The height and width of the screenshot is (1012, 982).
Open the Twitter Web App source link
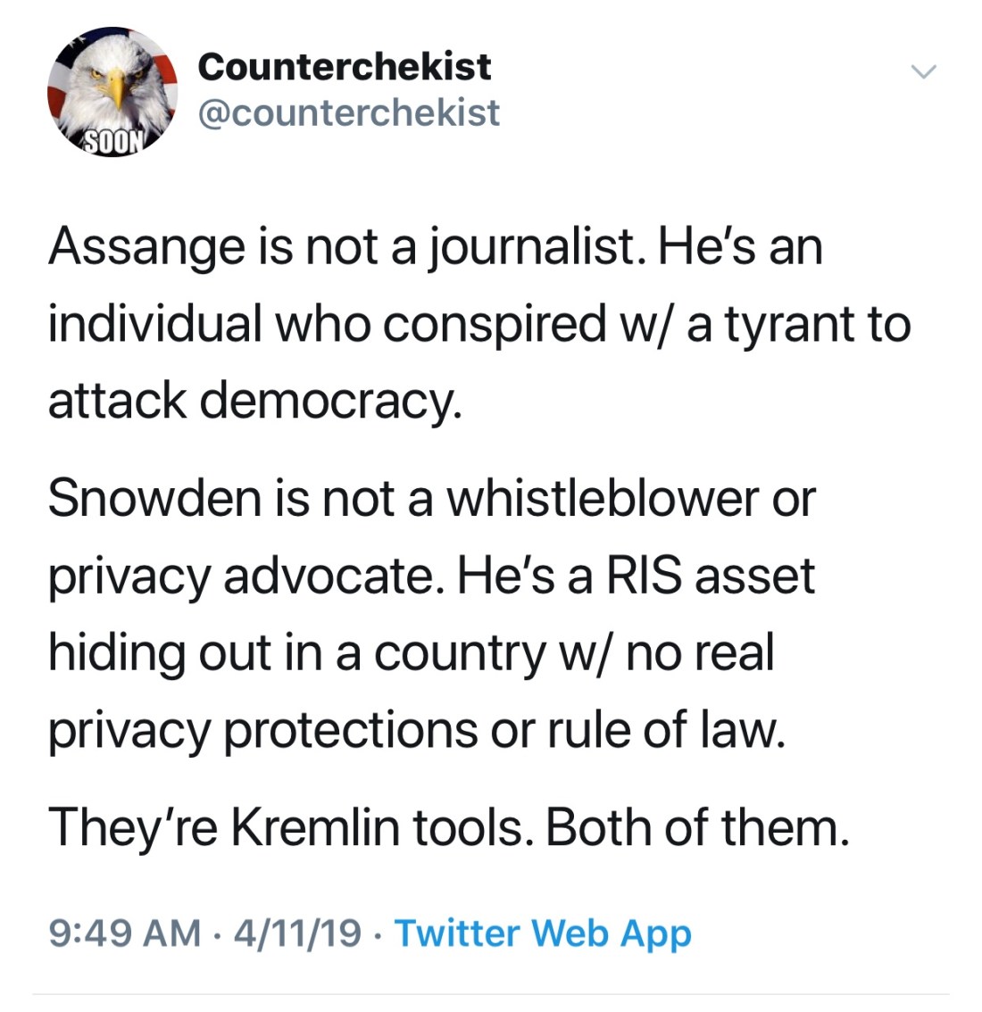click(543, 933)
